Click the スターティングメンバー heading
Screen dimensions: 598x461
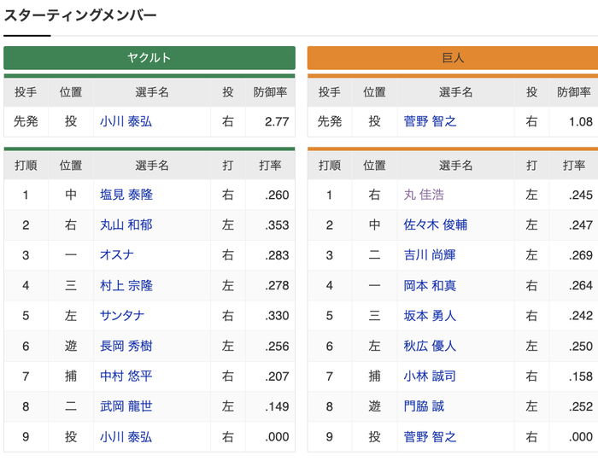80,15
